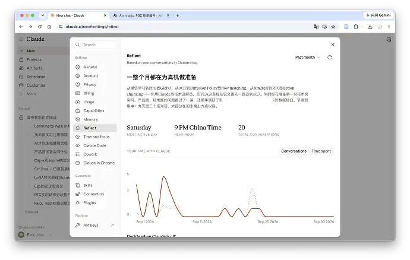Viewport: 410px width, 260px height.
Task: Open the Rick account menu
Action: pos(35,234)
